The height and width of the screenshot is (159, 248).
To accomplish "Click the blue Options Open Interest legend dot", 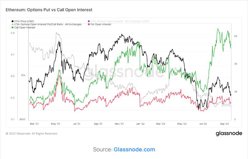I will tap(89, 21).
